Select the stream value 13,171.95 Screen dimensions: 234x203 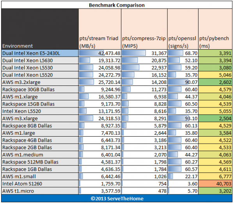coord(100,111)
